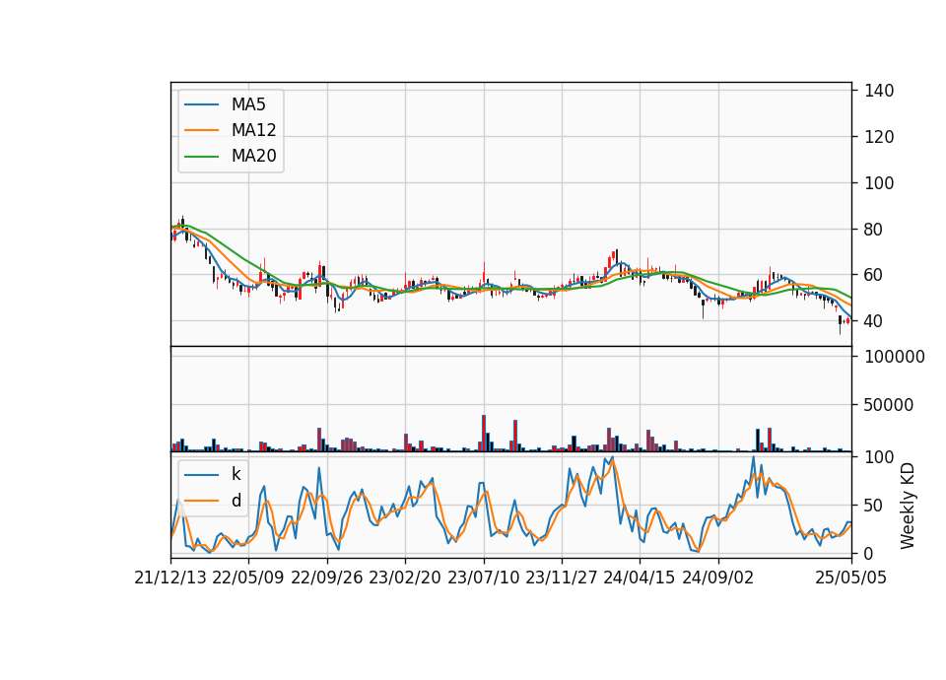Click the orange d legend line sample

pos(201,501)
